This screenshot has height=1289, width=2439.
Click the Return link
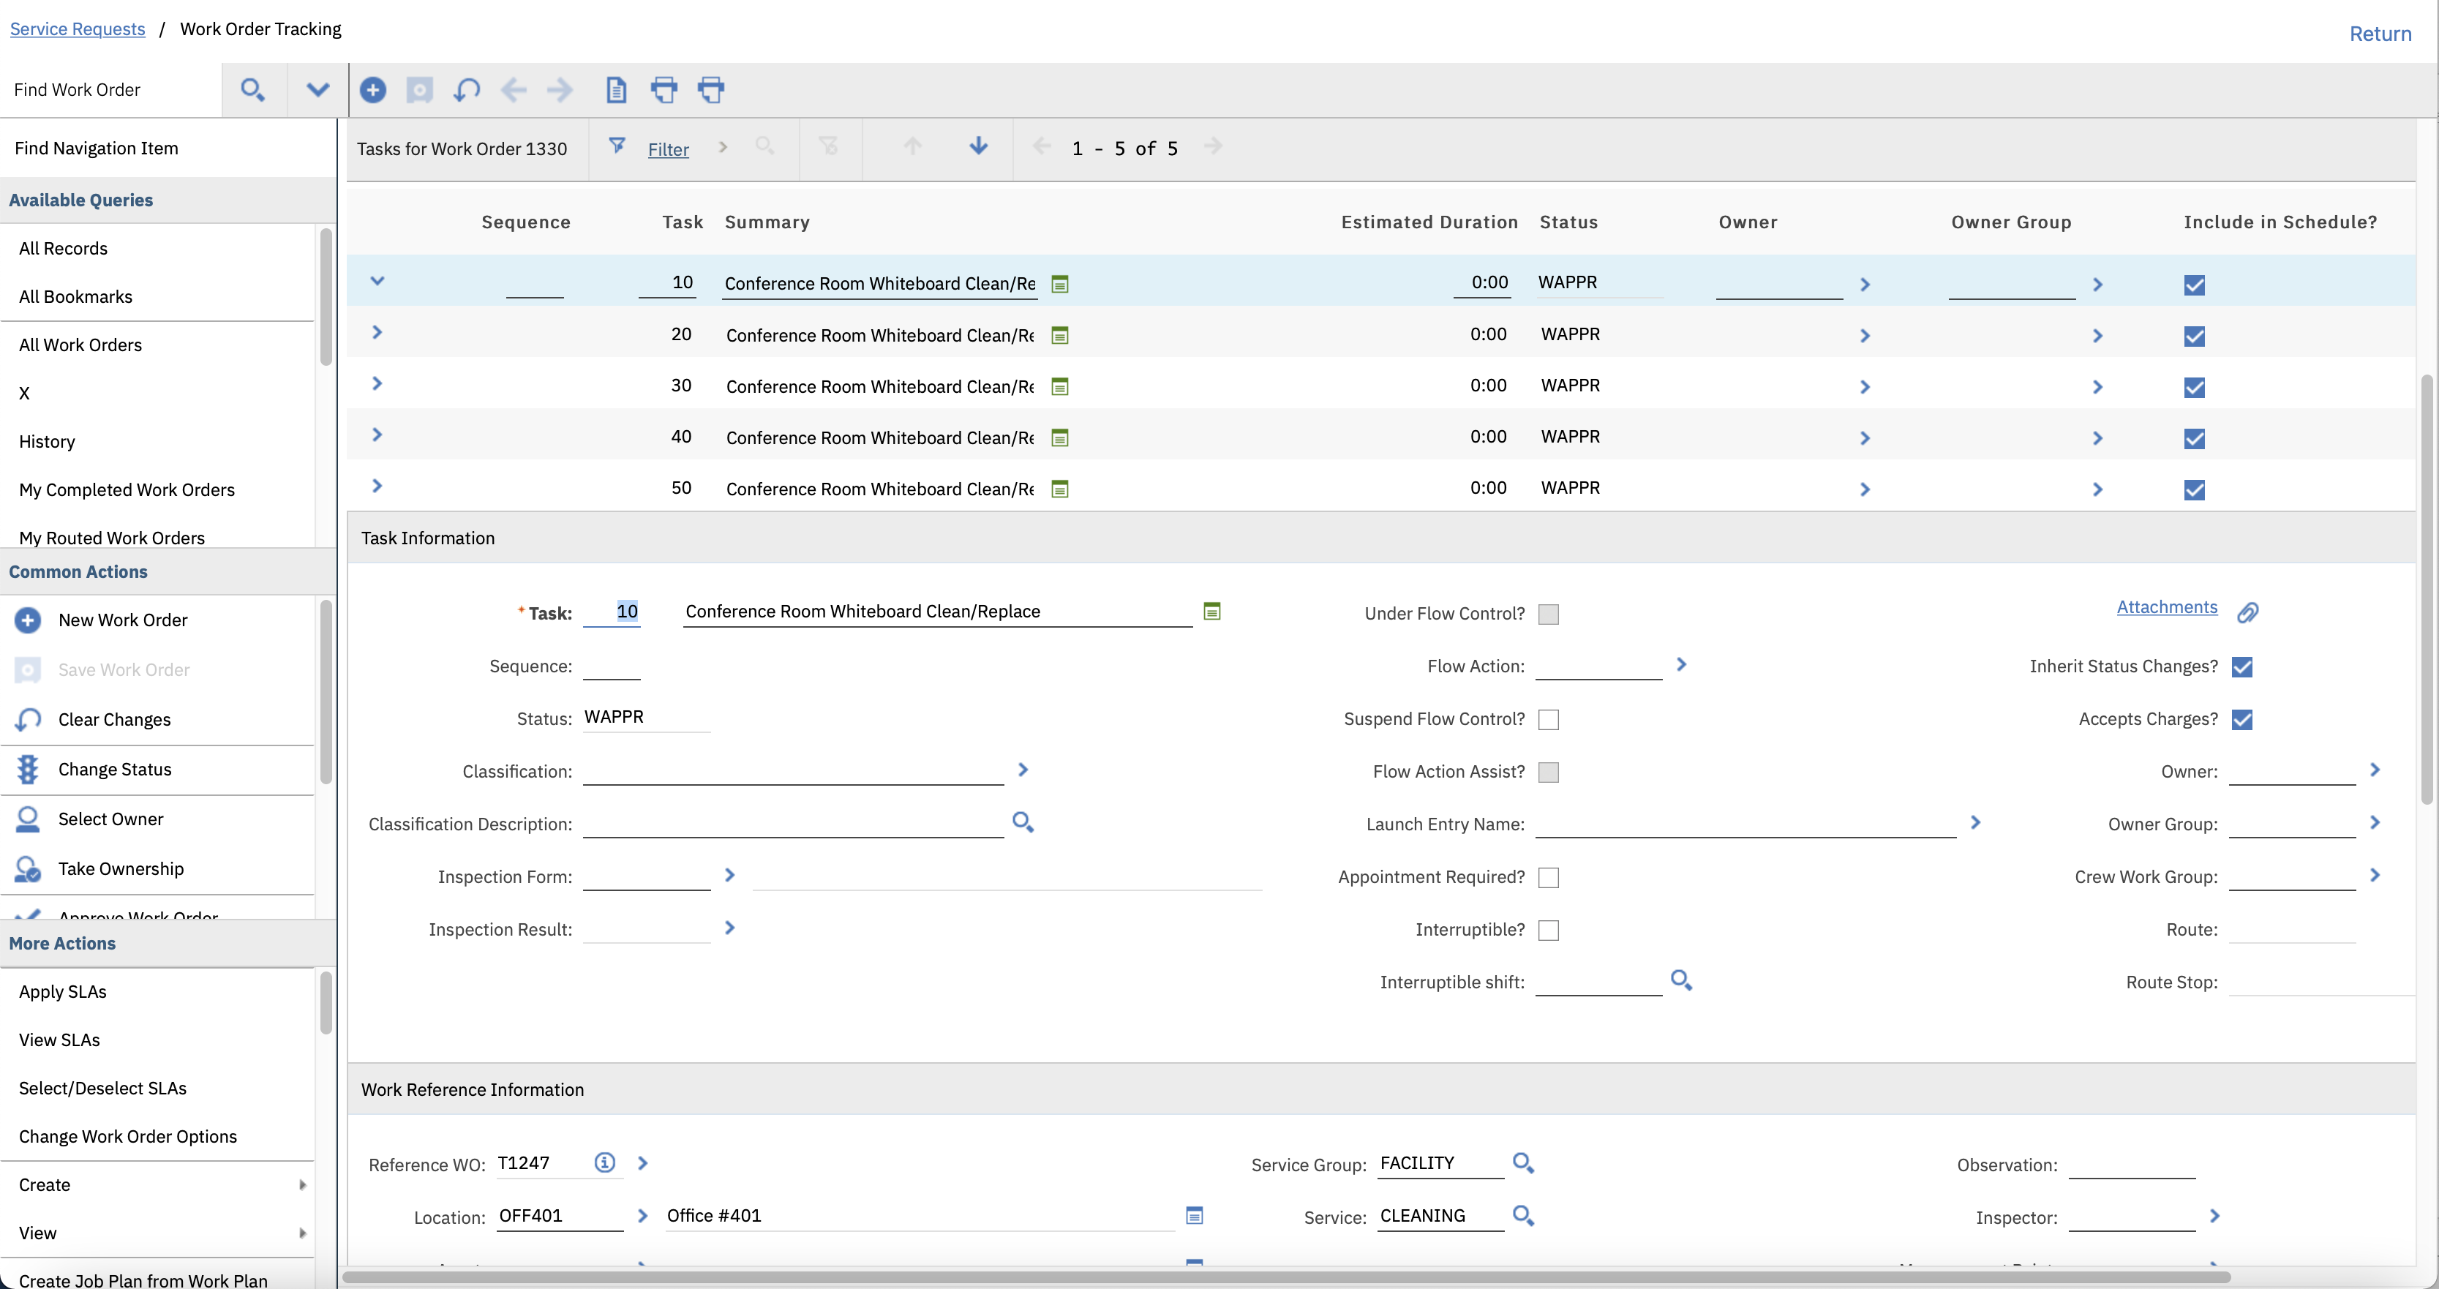point(2379,34)
